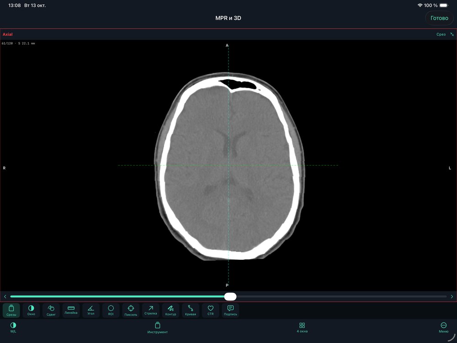Image resolution: width=457 pixels, height=343 pixels.
Task: Tap the Готово done button
Action: [439, 18]
